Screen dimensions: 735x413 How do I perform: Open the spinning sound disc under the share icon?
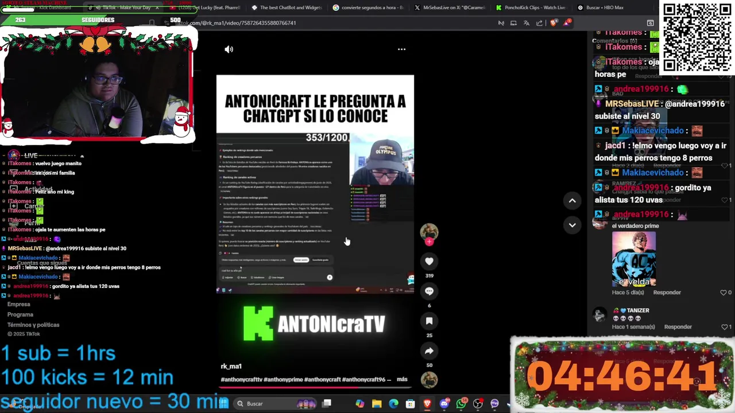(429, 380)
